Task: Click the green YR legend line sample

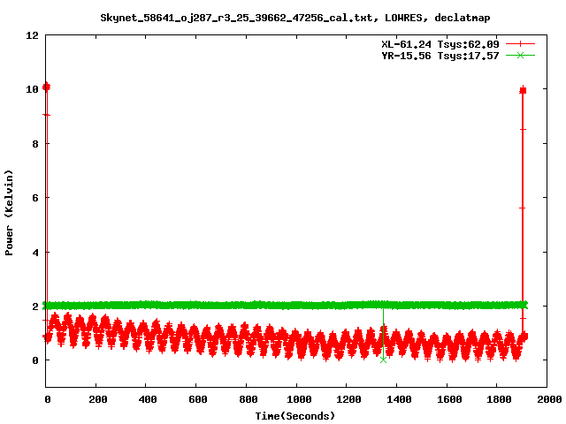Action: pos(520,55)
